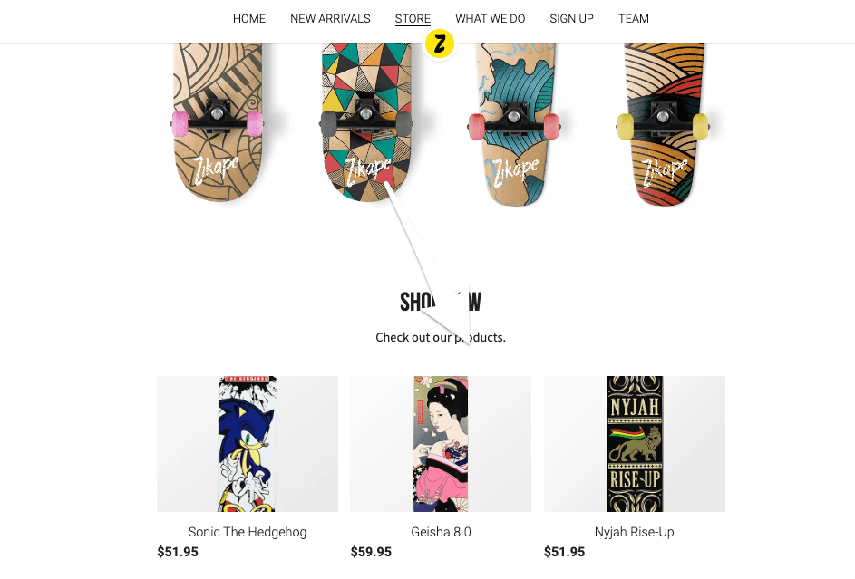Select the colorful triangle-pattern skateboard
Image resolution: width=855 pixels, height=579 pixels.
click(366, 122)
